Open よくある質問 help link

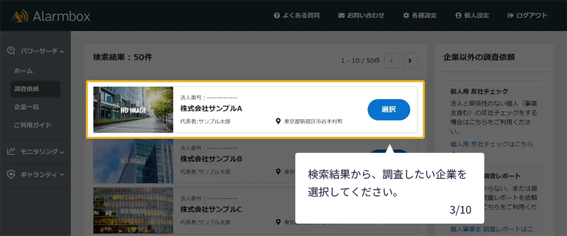297,15
